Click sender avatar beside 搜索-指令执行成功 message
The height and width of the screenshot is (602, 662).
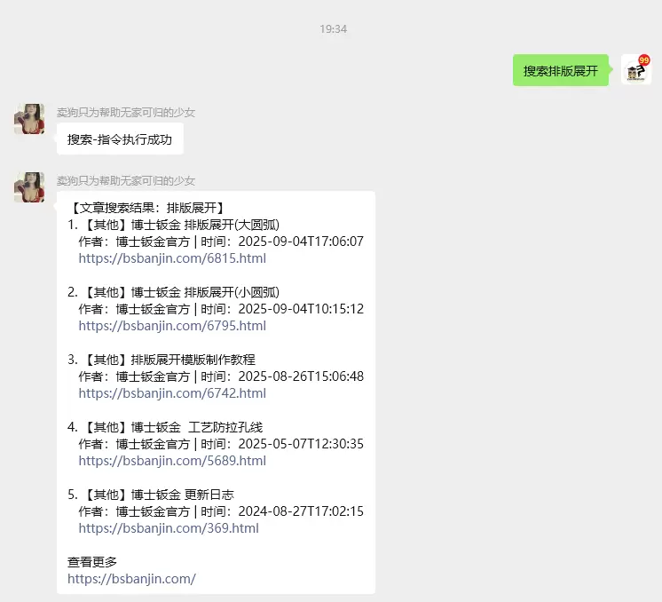pyautogui.click(x=29, y=119)
